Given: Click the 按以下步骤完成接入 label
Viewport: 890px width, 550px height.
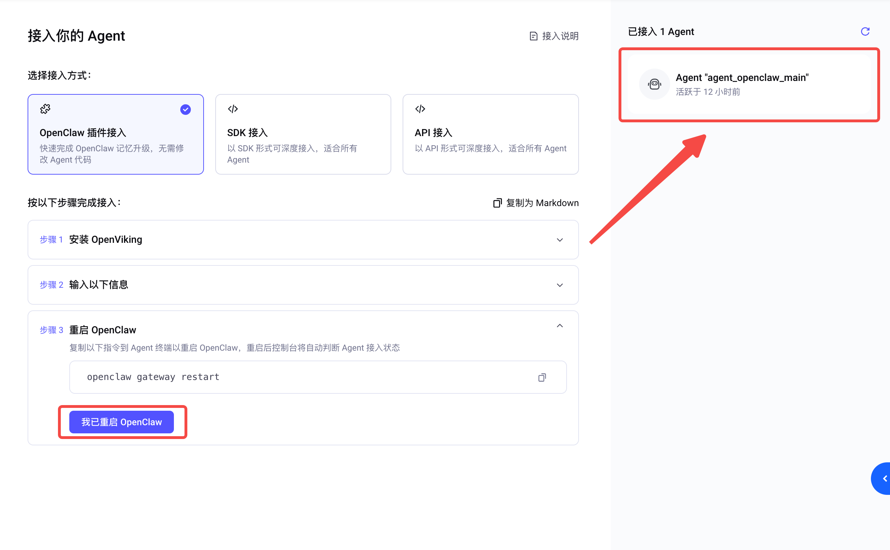Looking at the screenshot, I should pos(75,203).
